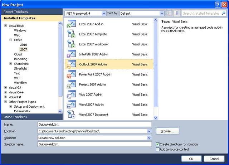
Task: Click template list scroll down arrow
Action: (156, 118)
